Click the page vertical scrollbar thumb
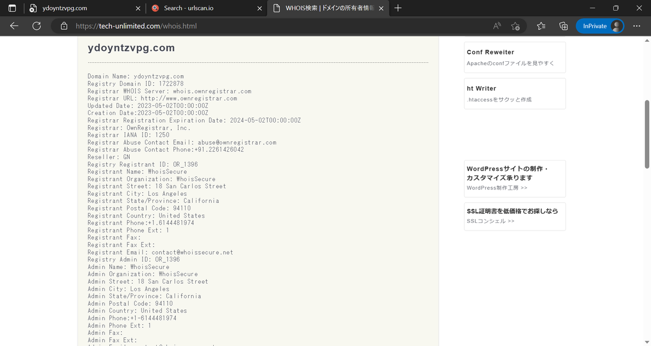 coord(647,134)
